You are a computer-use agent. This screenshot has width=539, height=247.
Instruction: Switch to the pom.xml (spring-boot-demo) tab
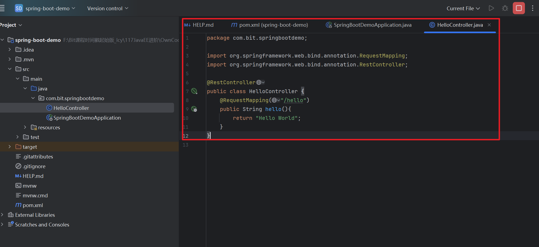pos(270,25)
